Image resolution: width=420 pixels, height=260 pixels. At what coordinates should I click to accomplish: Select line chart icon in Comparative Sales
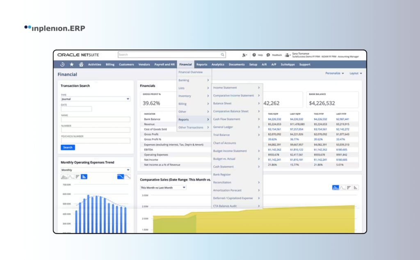(x=342, y=188)
